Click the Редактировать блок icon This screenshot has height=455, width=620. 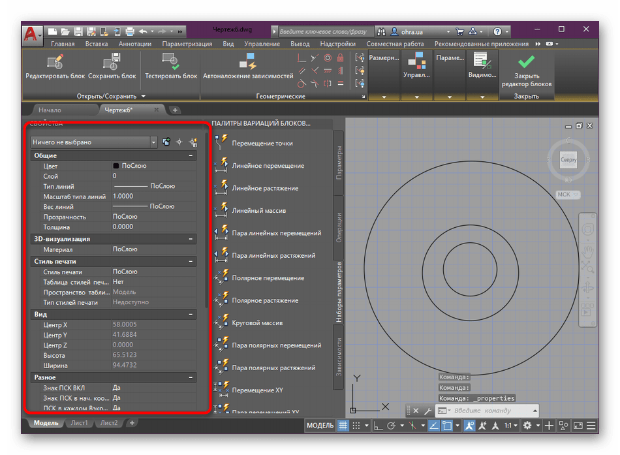[55, 63]
